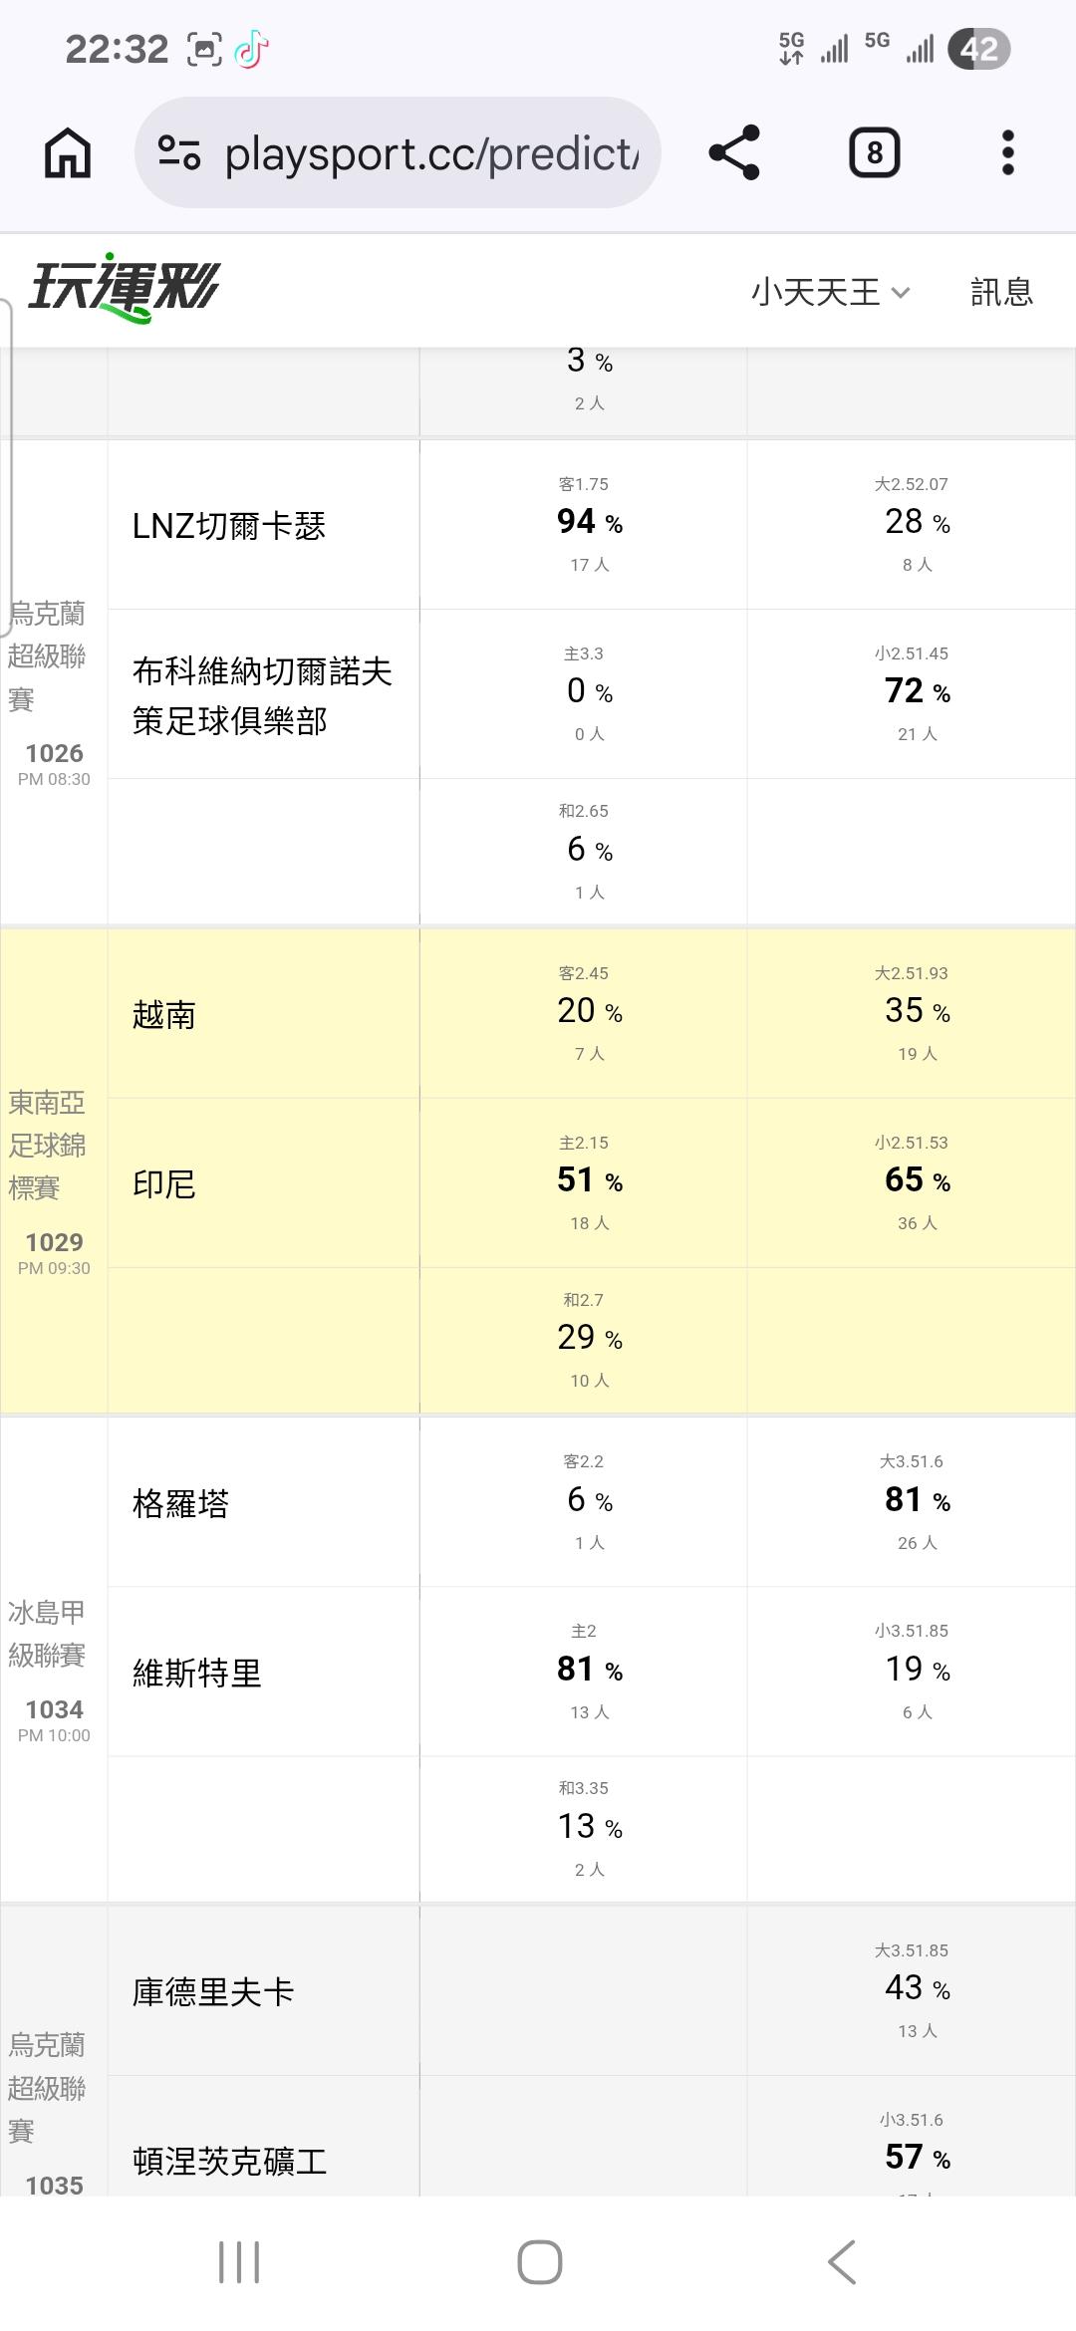Open site settings icon in address bar
Image resolution: width=1076 pixels, height=2331 pixels.
coord(179,152)
